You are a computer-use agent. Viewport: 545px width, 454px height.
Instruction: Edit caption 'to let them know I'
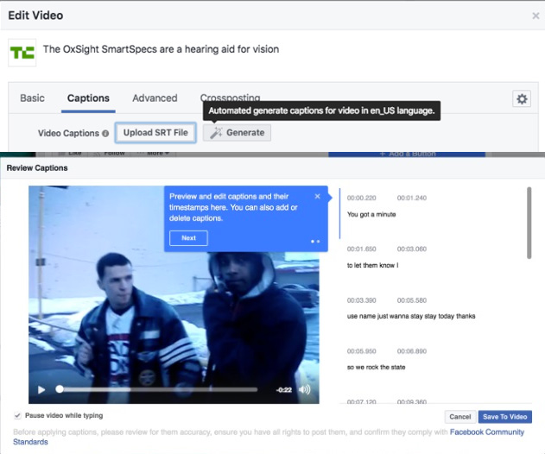pos(372,265)
